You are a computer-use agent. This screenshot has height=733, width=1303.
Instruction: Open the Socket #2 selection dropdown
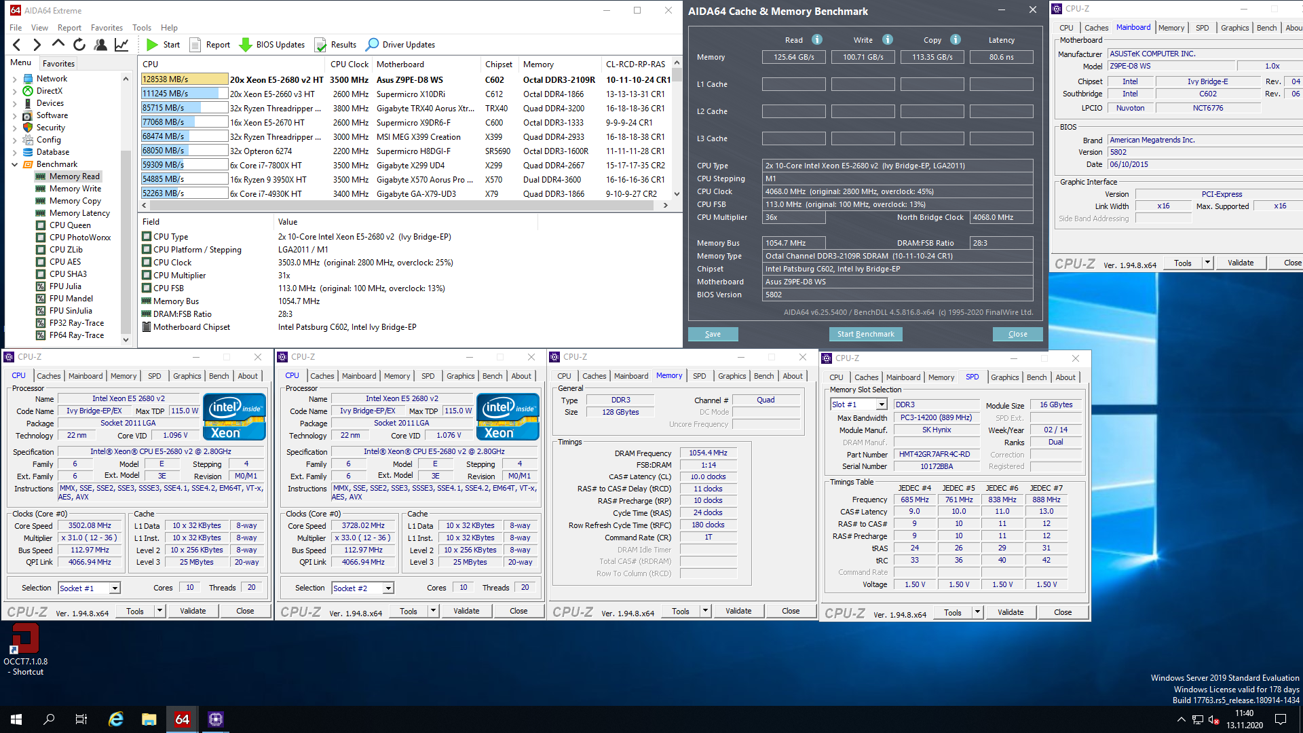(x=388, y=588)
